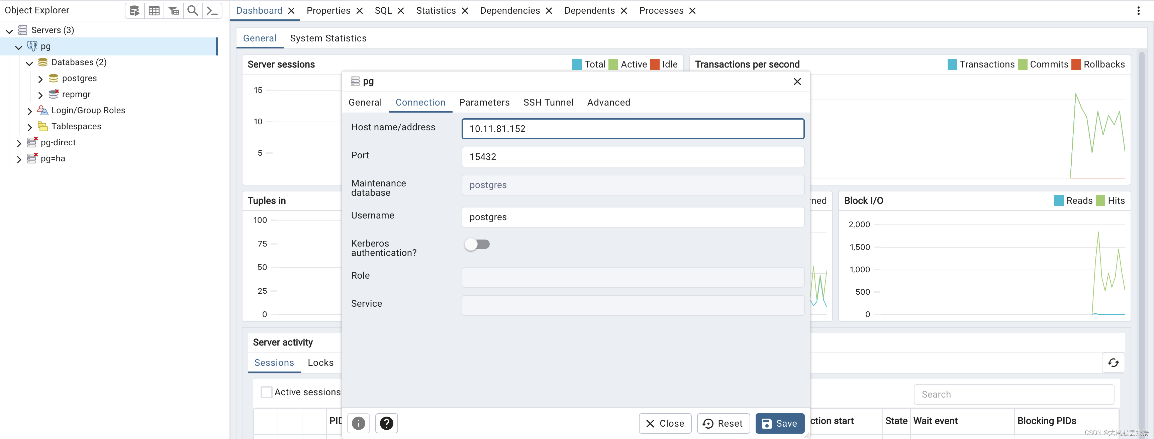Click the session Search input field

click(1013, 394)
